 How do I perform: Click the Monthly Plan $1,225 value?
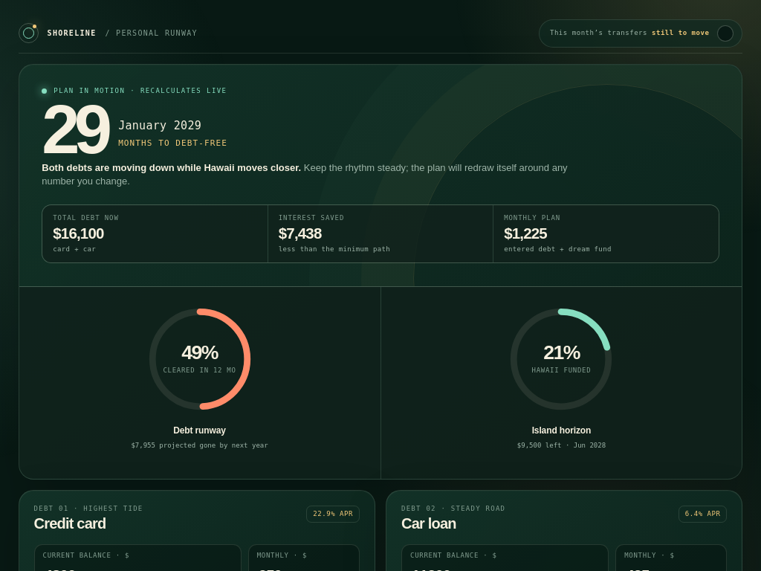tap(525, 233)
